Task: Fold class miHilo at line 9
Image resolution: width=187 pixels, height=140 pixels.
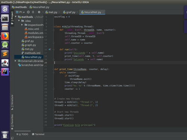Action: (x=53, y=27)
